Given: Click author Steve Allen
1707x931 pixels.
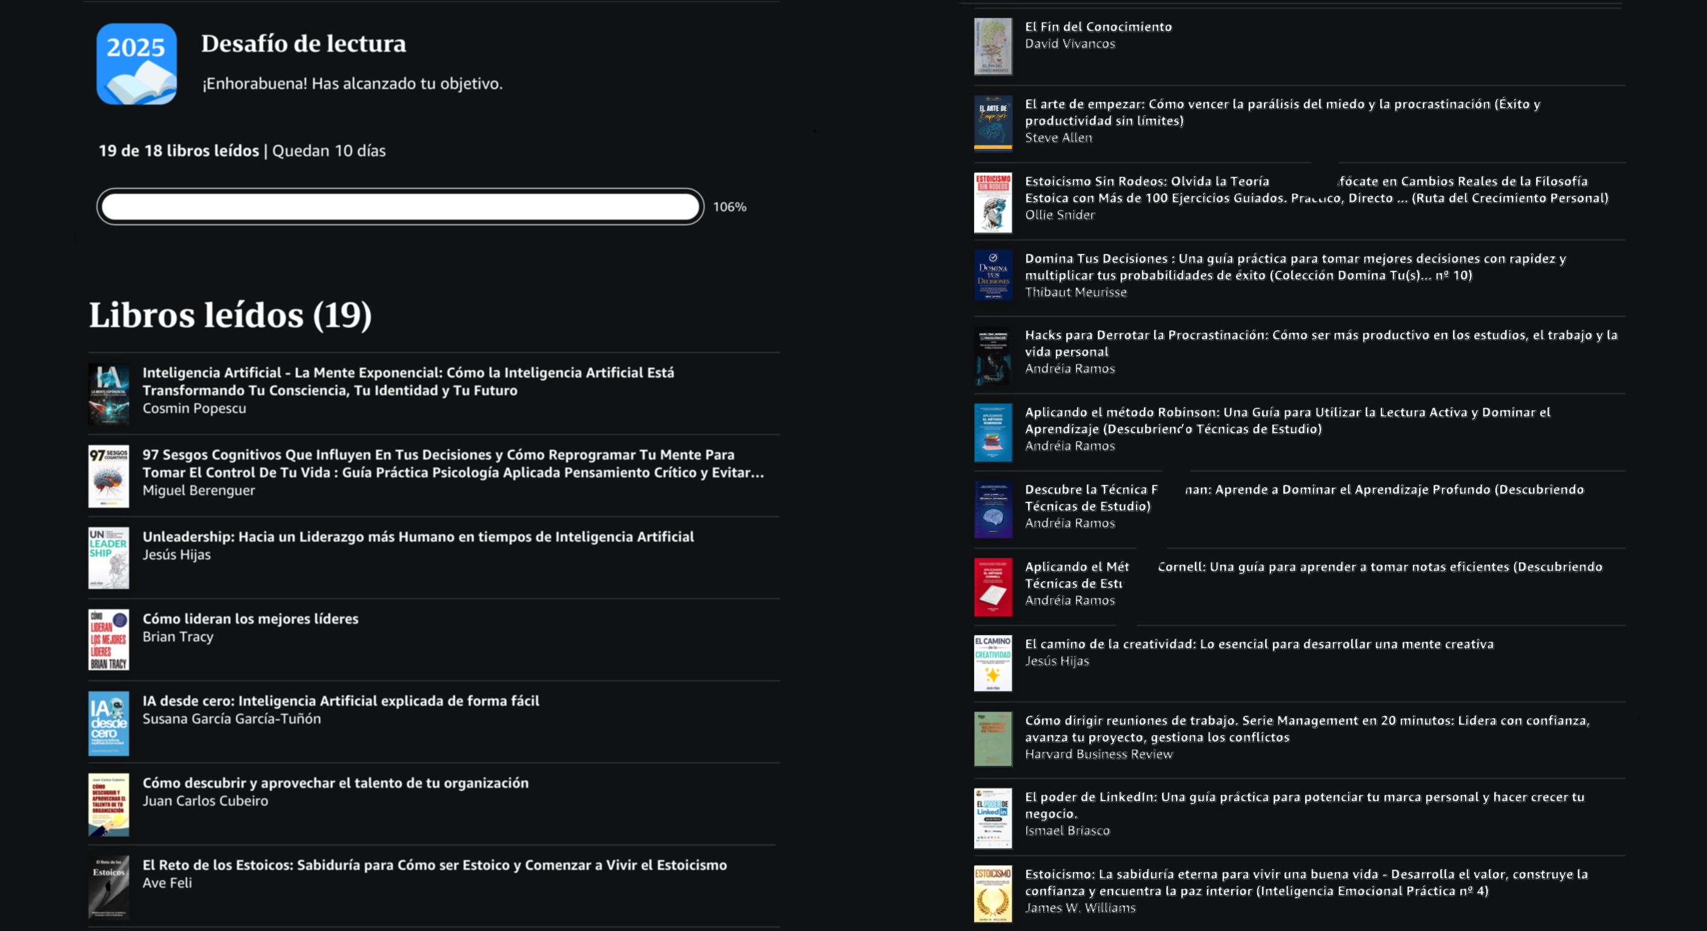Looking at the screenshot, I should click(x=1058, y=138).
